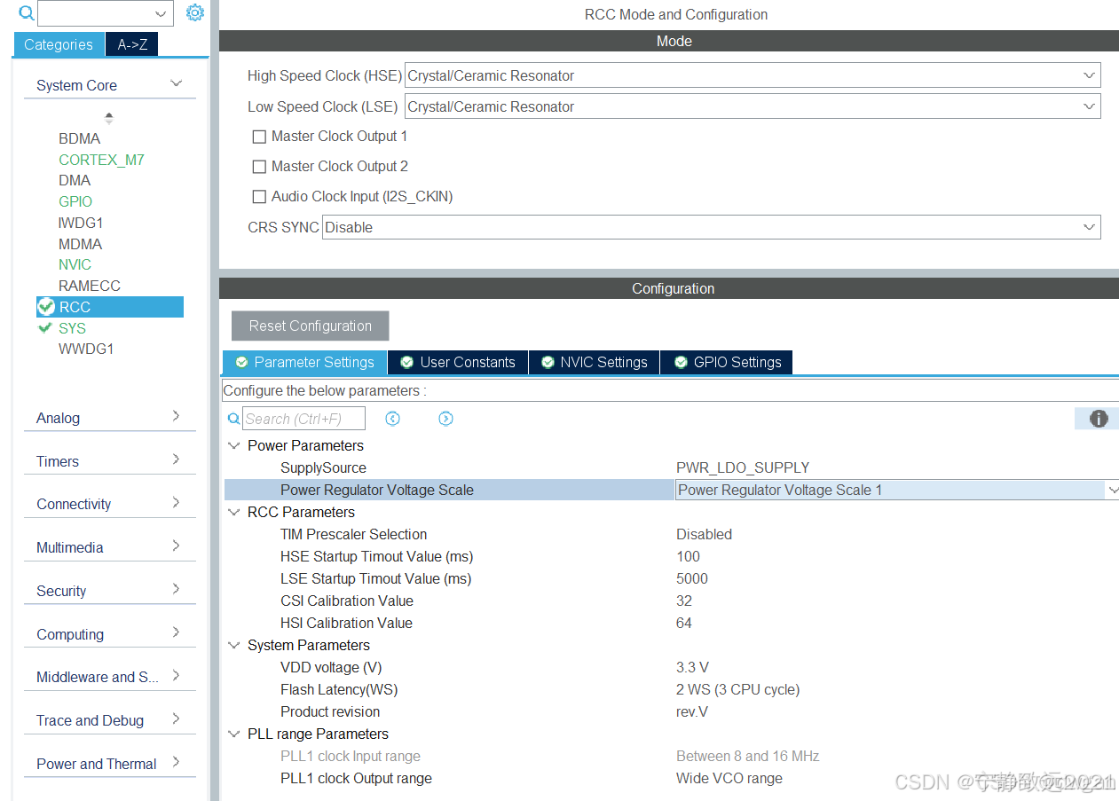
Task: Select NVIC peripheral
Action: [75, 264]
